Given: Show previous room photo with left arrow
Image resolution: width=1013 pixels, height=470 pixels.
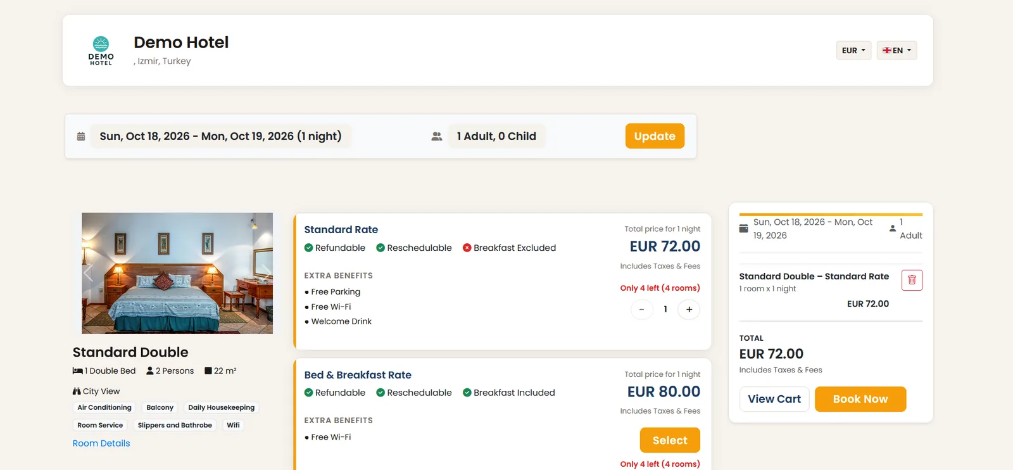Looking at the screenshot, I should tap(89, 273).
